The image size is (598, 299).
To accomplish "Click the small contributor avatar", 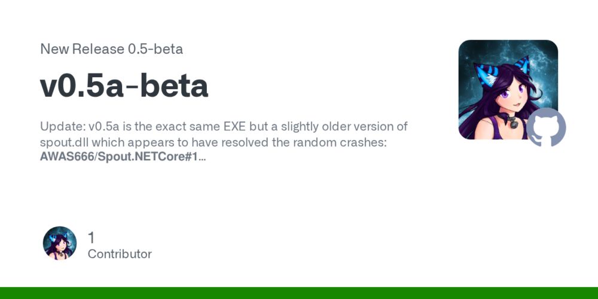I will 60,243.
